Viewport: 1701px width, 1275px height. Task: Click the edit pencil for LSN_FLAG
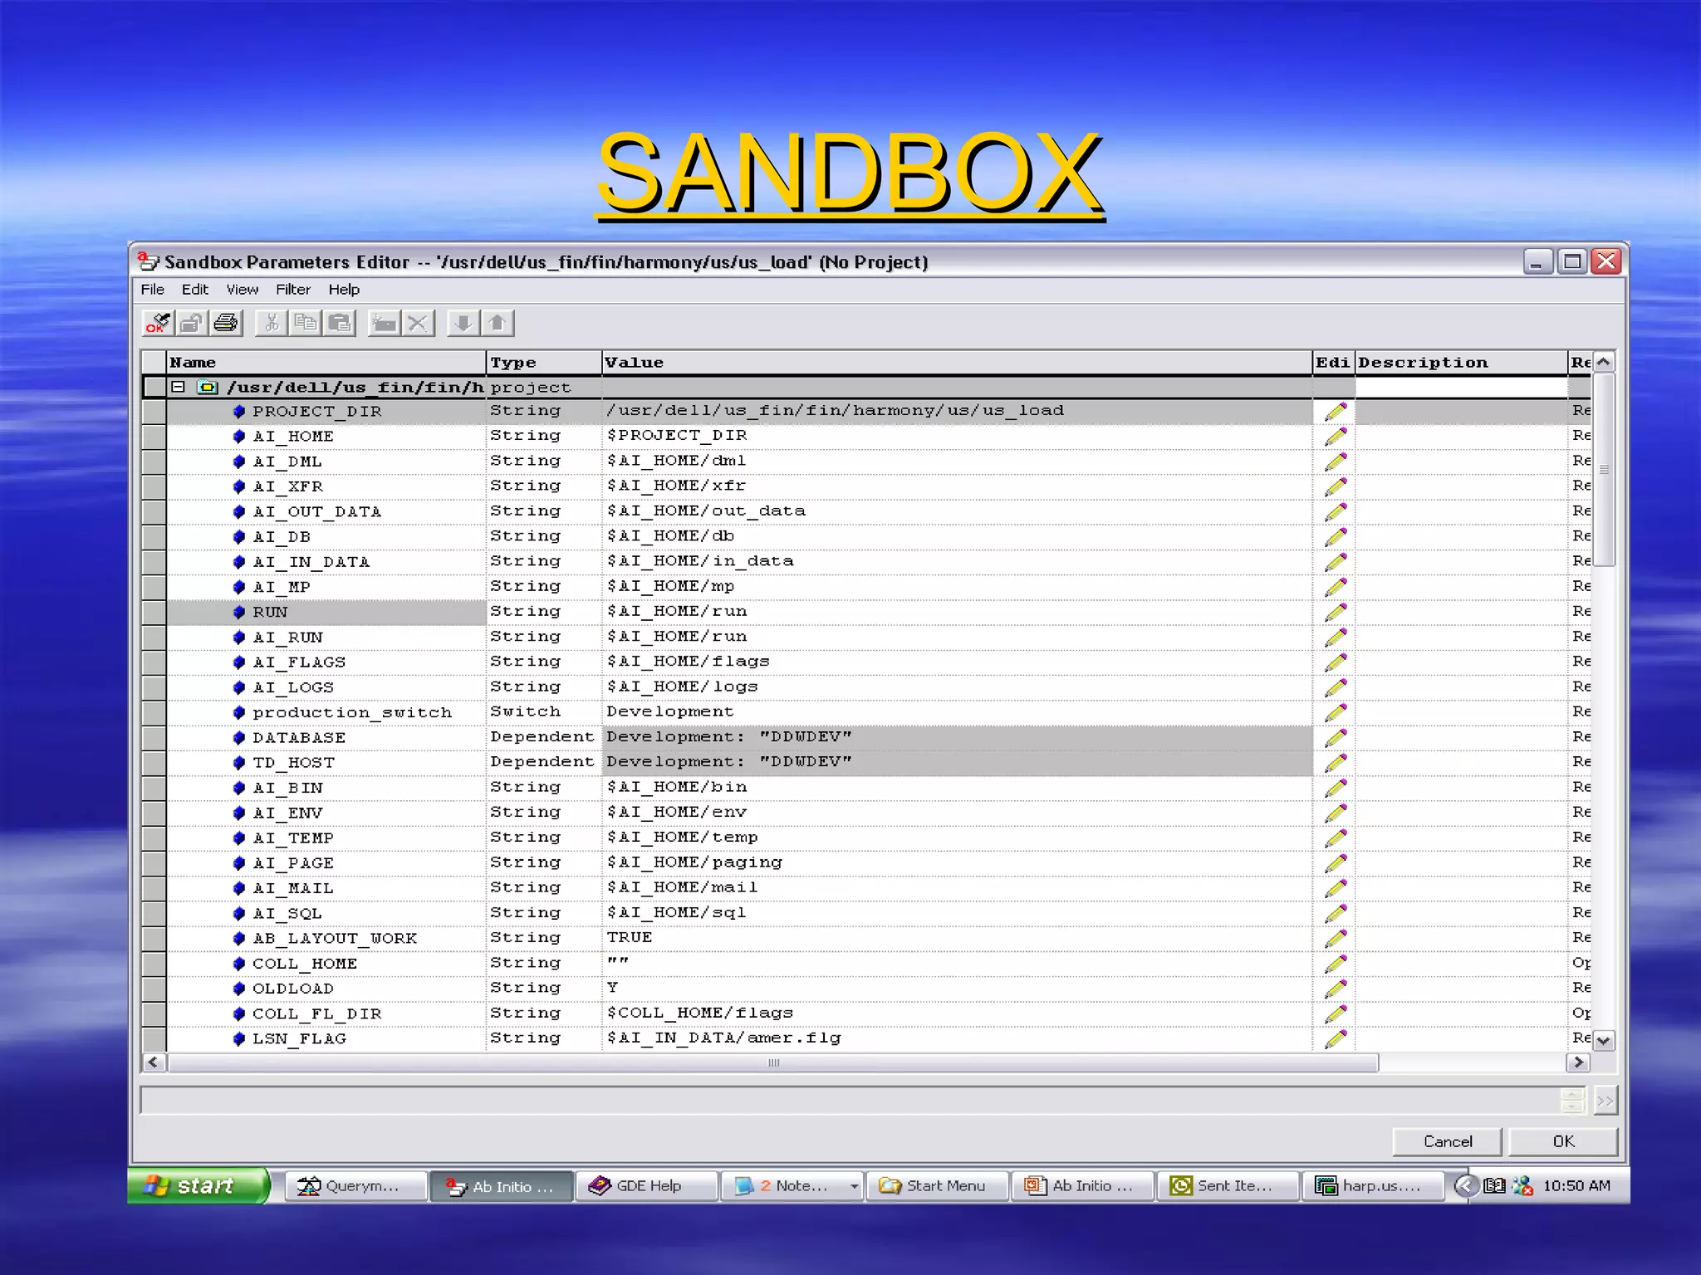click(1336, 1038)
